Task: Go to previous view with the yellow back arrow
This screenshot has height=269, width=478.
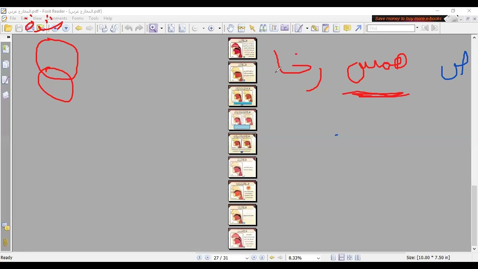Action: 79,28
